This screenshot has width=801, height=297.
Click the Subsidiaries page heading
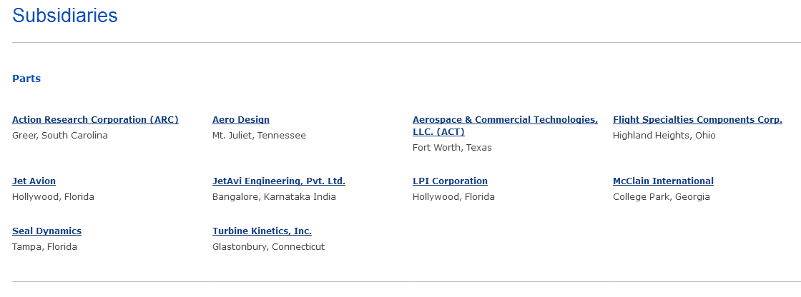65,15
